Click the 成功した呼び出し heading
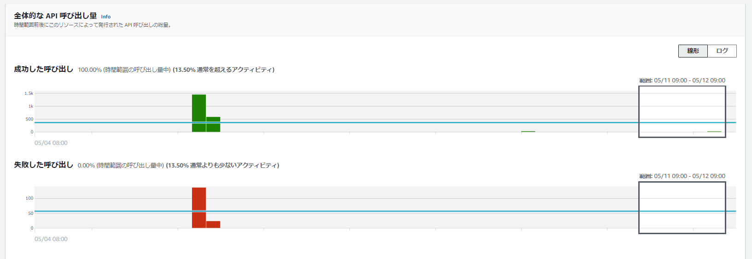This screenshot has width=752, height=259. [43, 69]
